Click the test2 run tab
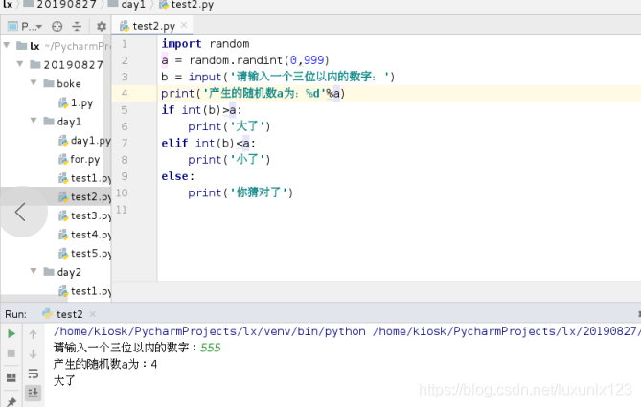 coord(63,314)
